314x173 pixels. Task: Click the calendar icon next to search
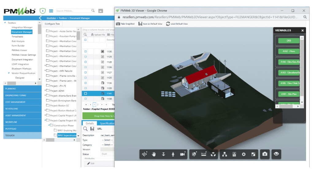[101, 11]
